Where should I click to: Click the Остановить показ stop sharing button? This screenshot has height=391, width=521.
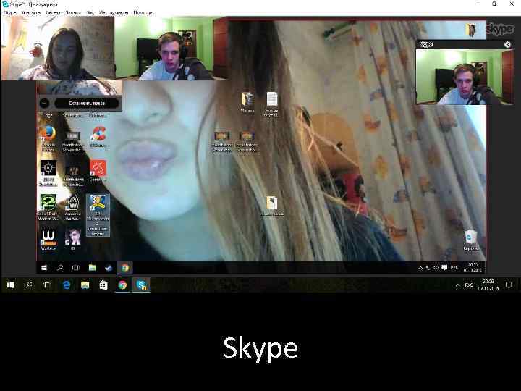(86, 104)
